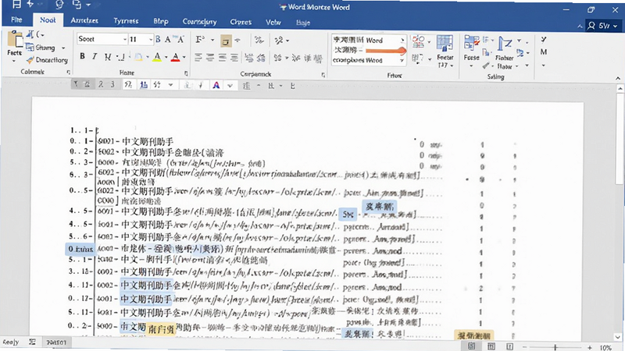This screenshot has height=351, width=625.
Task: Pick the yellow-underlined A color button
Action: click(x=158, y=57)
